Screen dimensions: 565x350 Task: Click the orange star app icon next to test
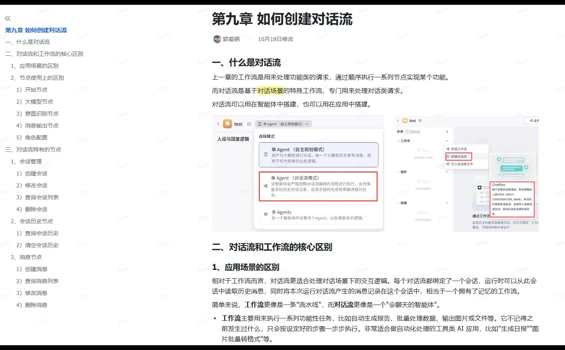pyautogui.click(x=228, y=124)
